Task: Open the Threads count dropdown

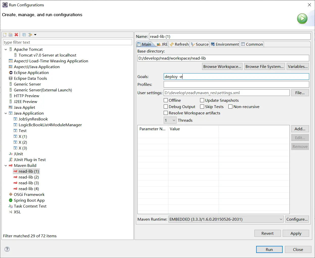Action: (x=170, y=120)
